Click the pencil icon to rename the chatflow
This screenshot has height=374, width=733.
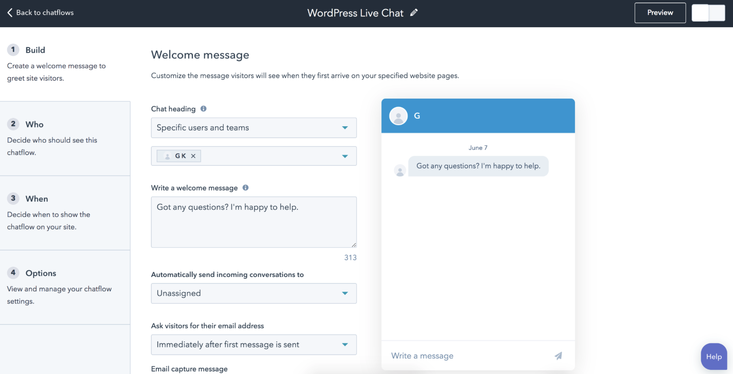coord(414,12)
